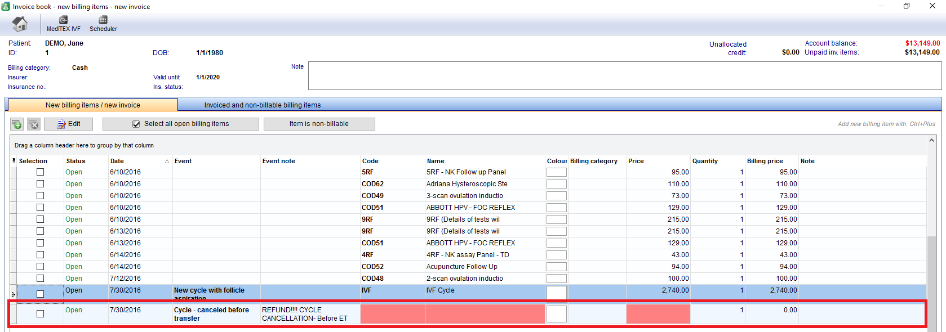946x332 pixels.
Task: Click into the Note text field
Action: tap(625, 76)
